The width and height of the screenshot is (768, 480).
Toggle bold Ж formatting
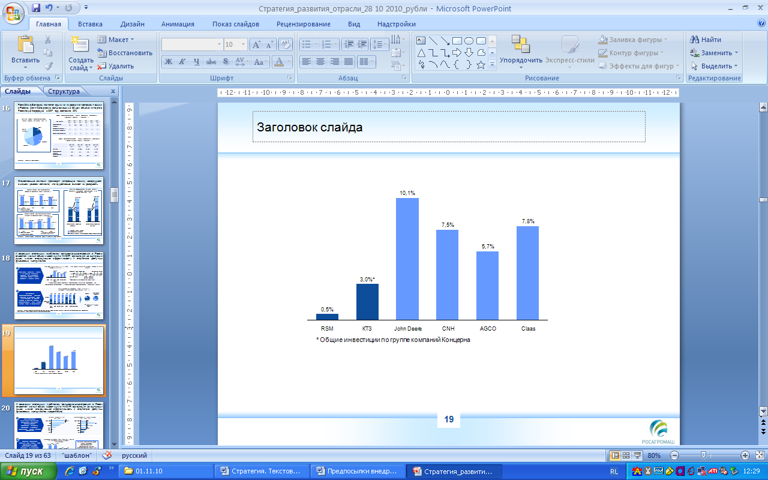click(x=168, y=61)
